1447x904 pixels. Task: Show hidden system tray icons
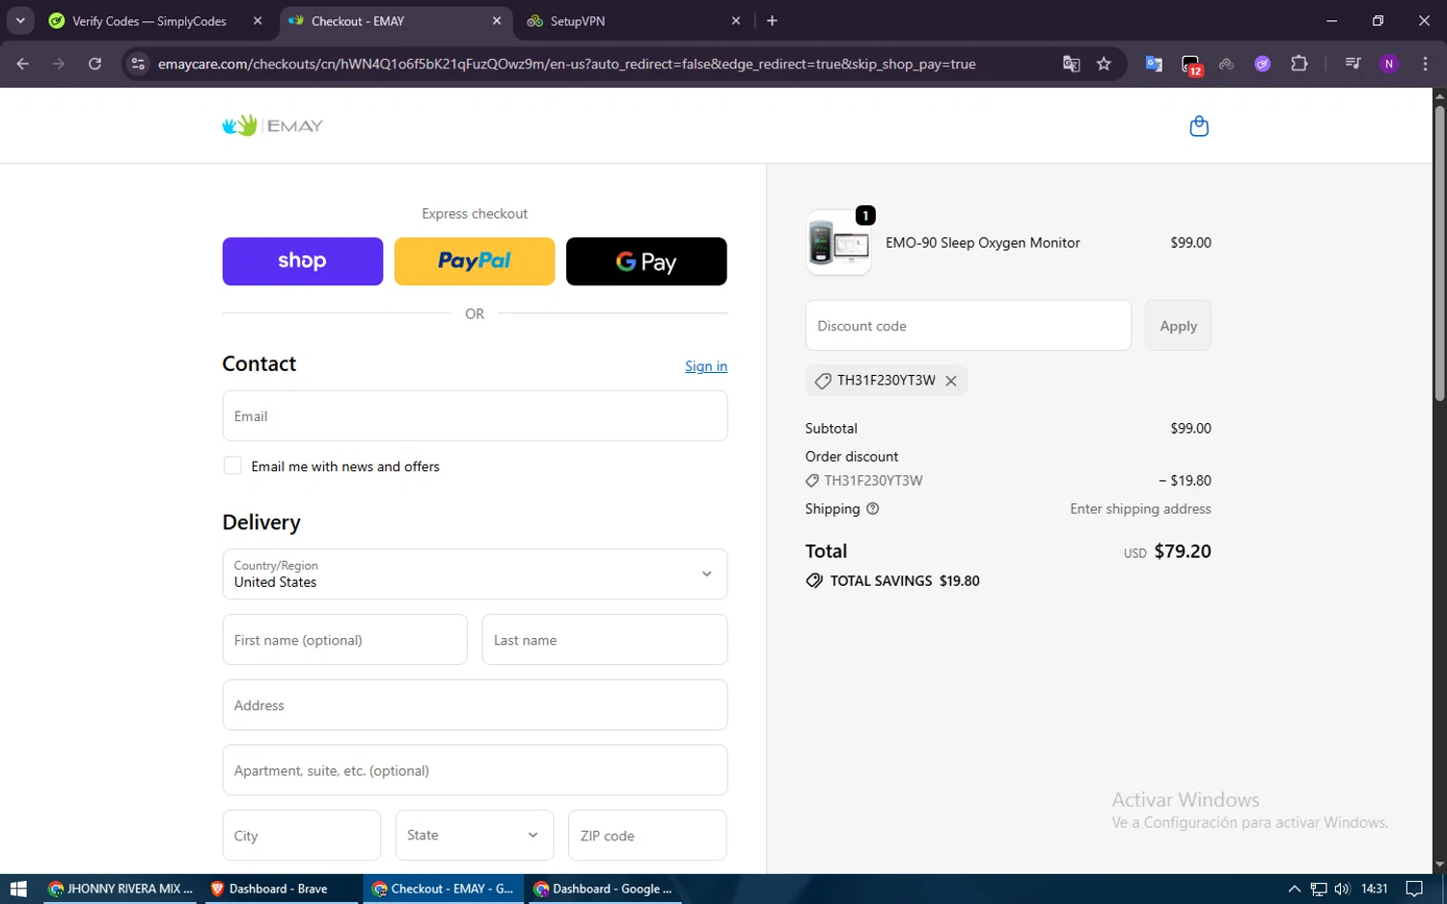coord(1295,889)
